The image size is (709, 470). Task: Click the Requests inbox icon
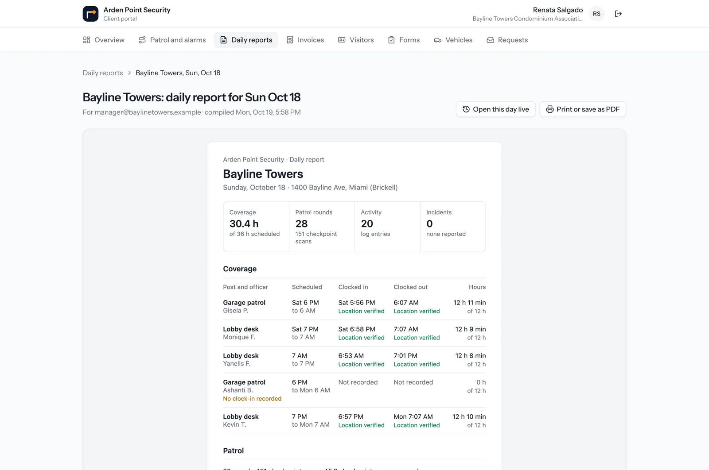490,40
